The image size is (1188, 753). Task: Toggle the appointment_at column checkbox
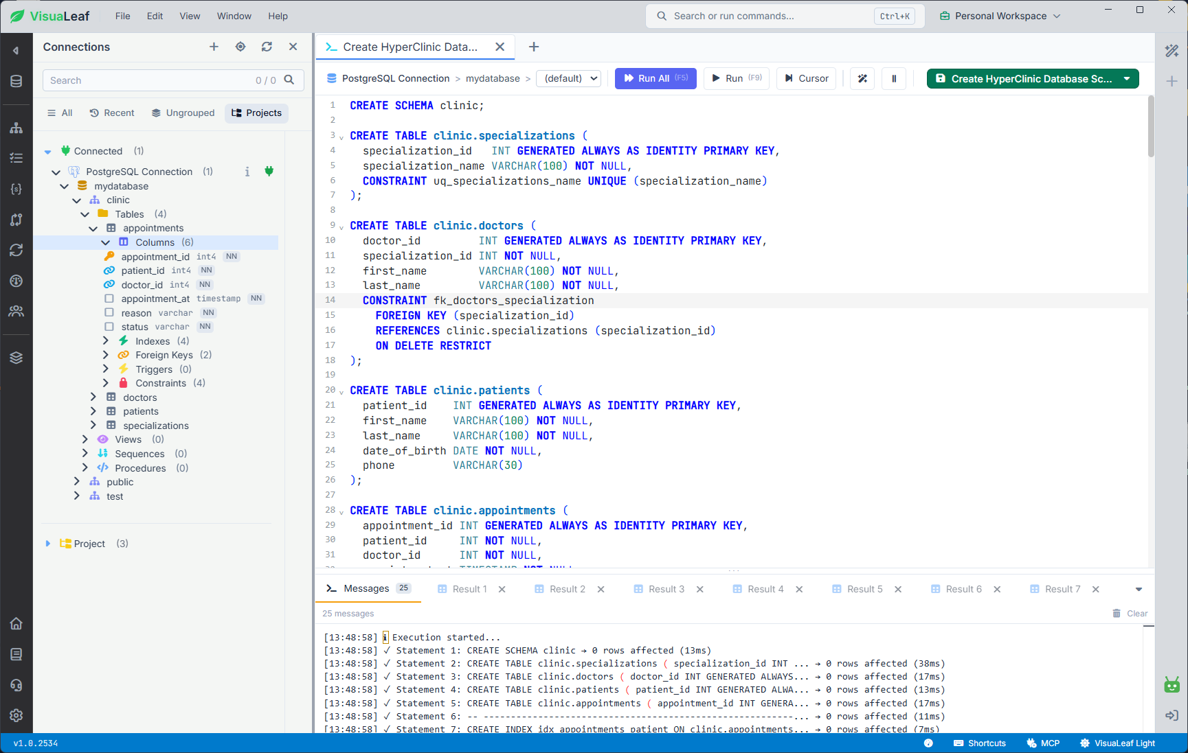tap(109, 299)
